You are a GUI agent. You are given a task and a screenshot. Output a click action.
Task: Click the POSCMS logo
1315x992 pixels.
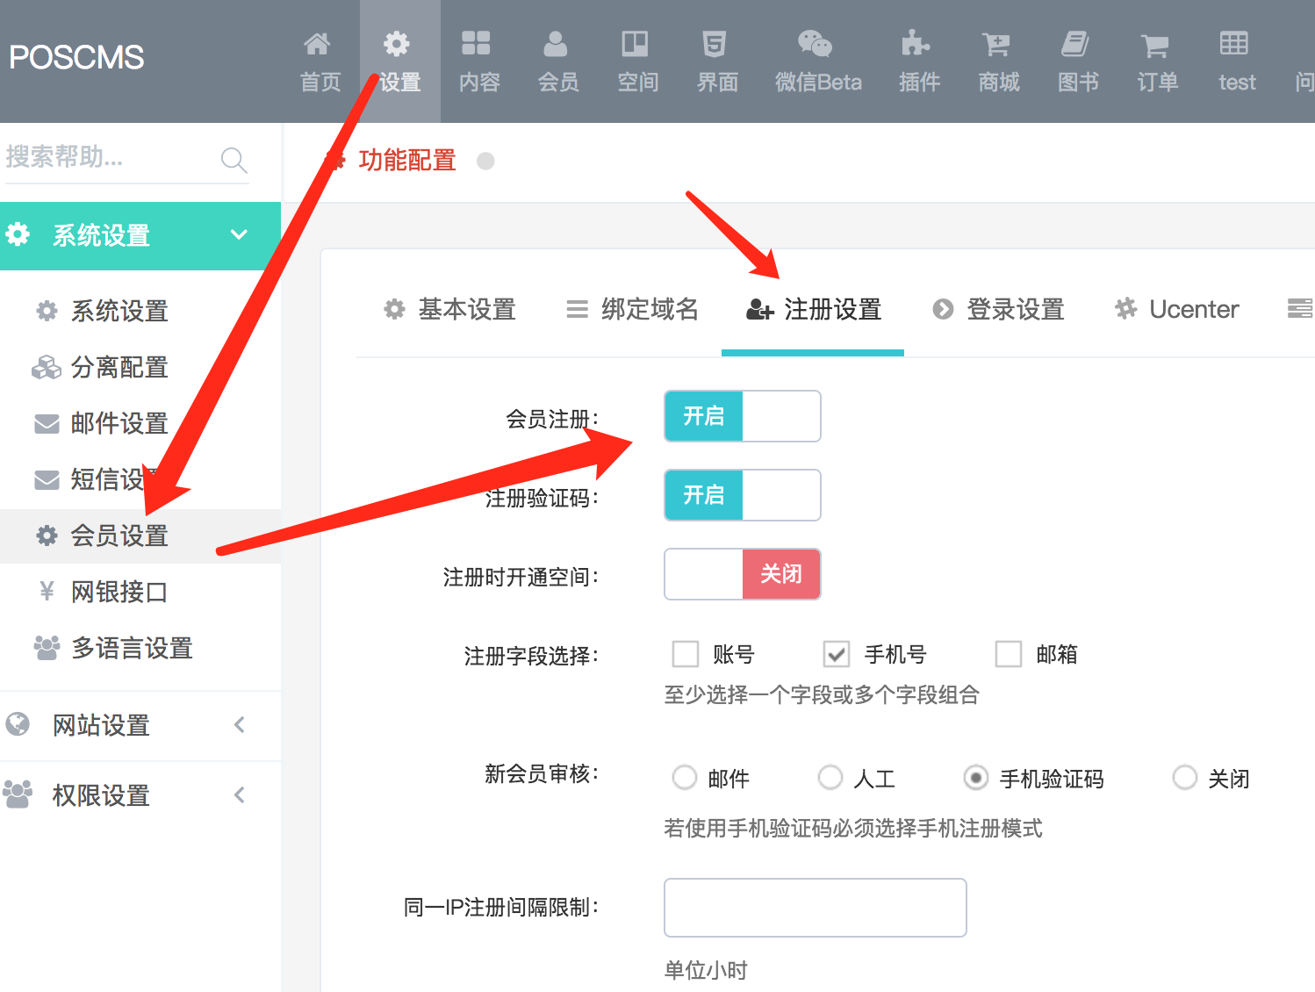(x=76, y=58)
